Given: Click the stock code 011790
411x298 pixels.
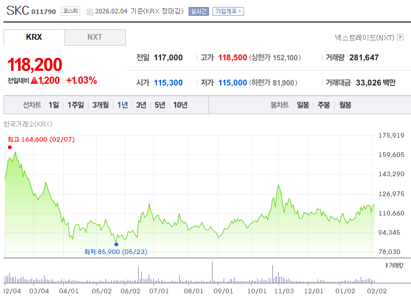Looking at the screenshot, I should pos(43,12).
